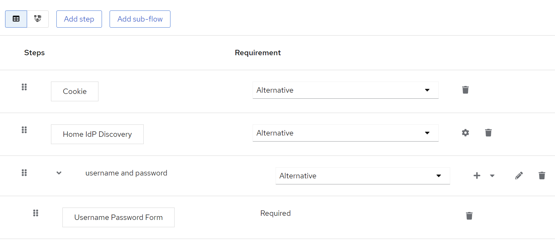Viewport: 555px width, 245px height.
Task: Delete the Cookie step
Action: point(465,90)
